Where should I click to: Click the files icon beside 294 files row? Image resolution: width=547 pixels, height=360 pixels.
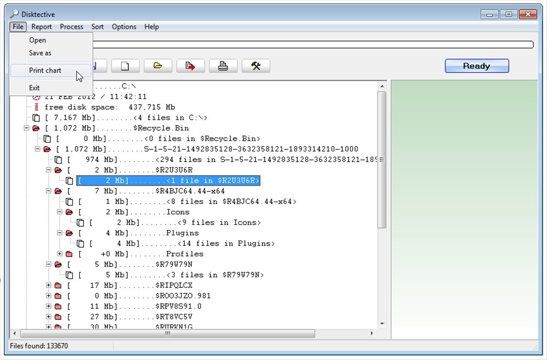58,159
